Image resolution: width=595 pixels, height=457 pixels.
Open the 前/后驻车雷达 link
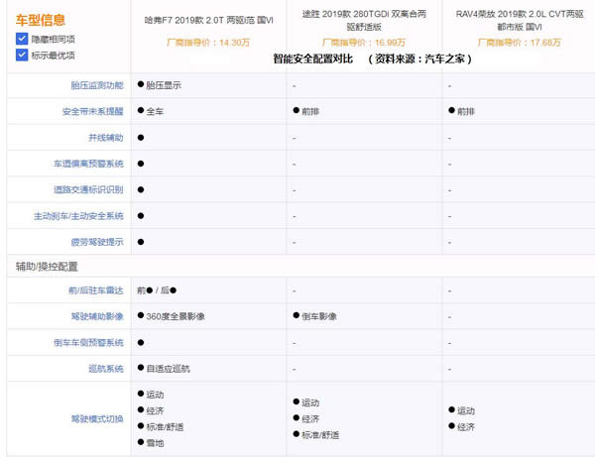[96, 290]
